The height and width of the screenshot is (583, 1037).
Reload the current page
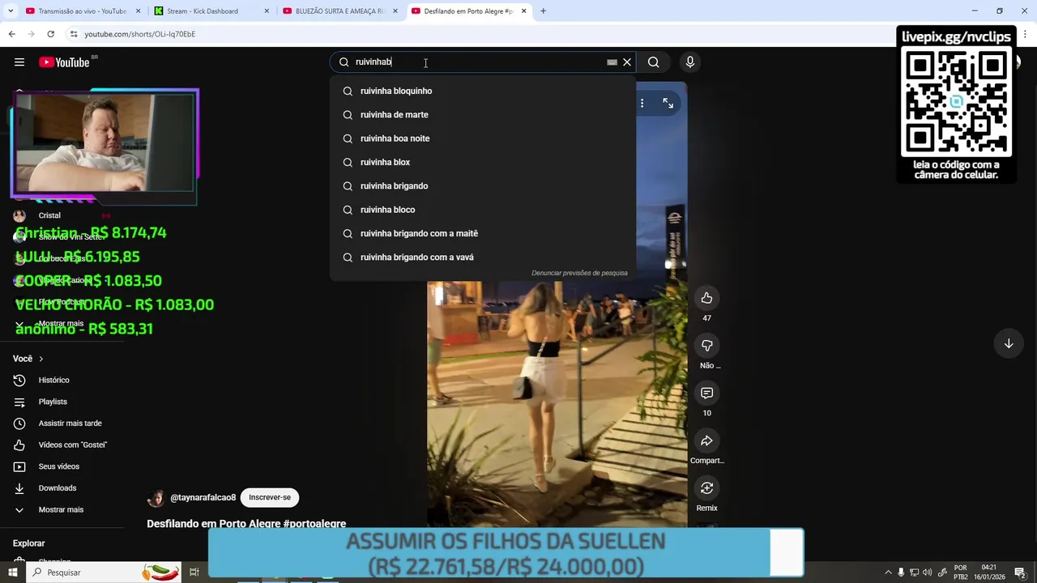tap(50, 34)
